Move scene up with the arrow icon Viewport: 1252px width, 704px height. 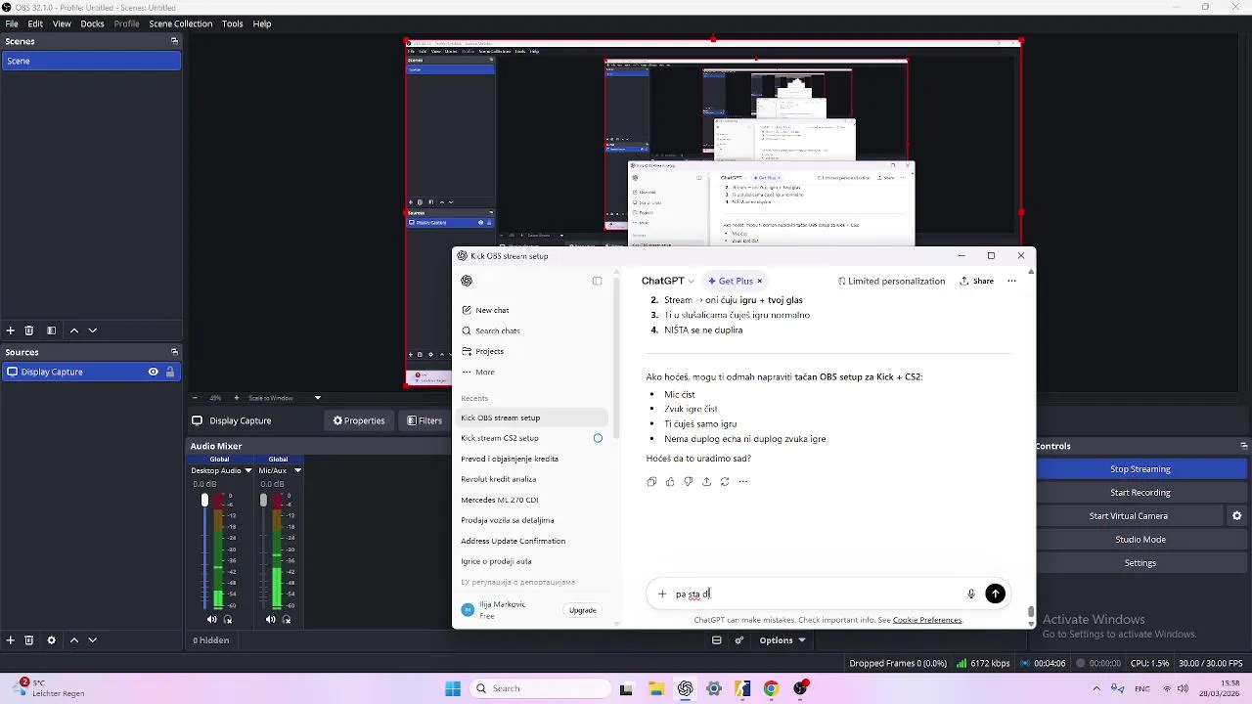pyautogui.click(x=73, y=330)
